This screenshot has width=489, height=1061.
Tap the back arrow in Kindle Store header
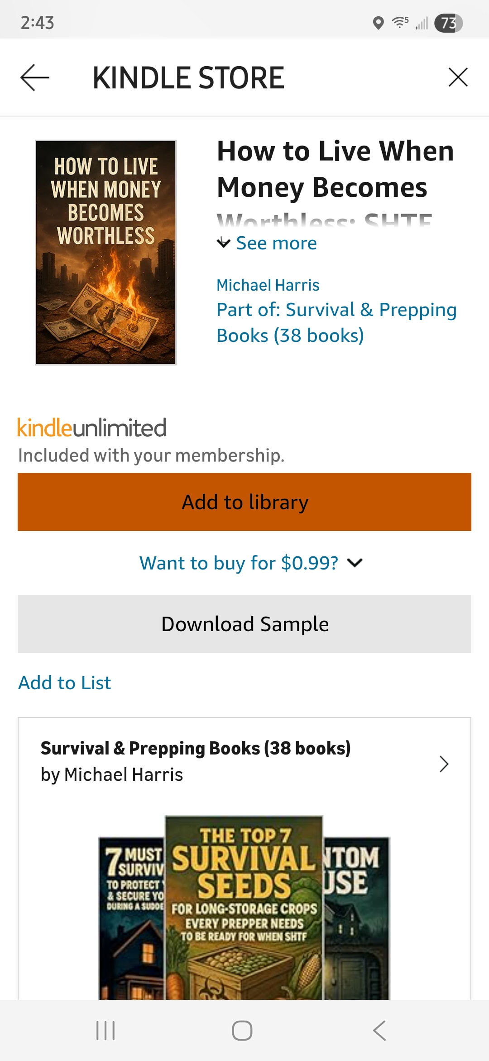click(35, 78)
